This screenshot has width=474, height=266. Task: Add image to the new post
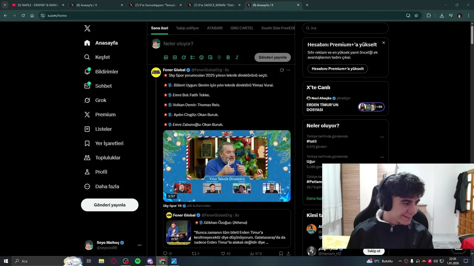(166, 57)
